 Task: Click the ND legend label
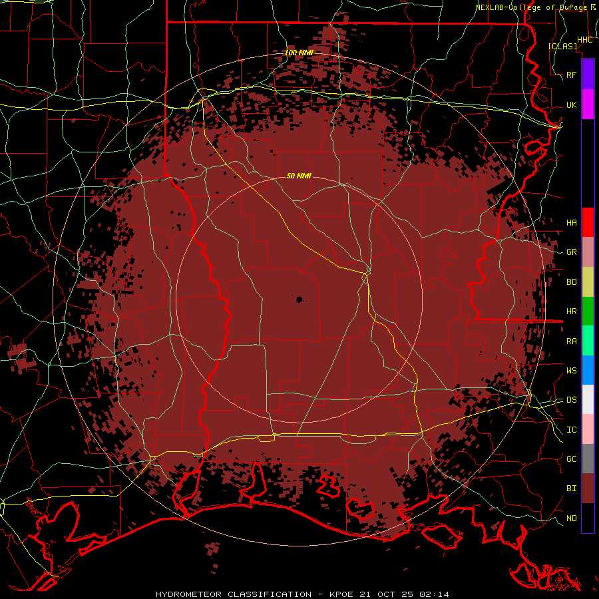(572, 518)
